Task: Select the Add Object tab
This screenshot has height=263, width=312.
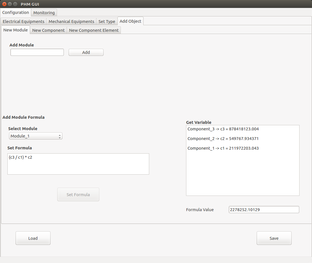Action: coord(130,21)
